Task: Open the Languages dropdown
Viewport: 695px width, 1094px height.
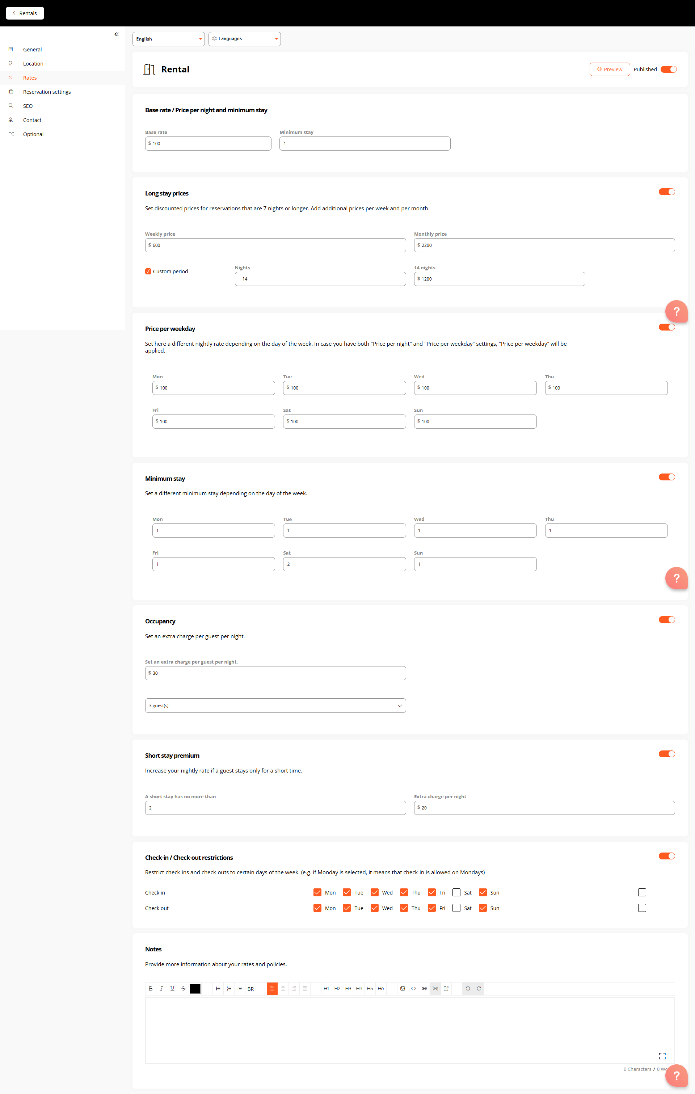Action: [244, 39]
